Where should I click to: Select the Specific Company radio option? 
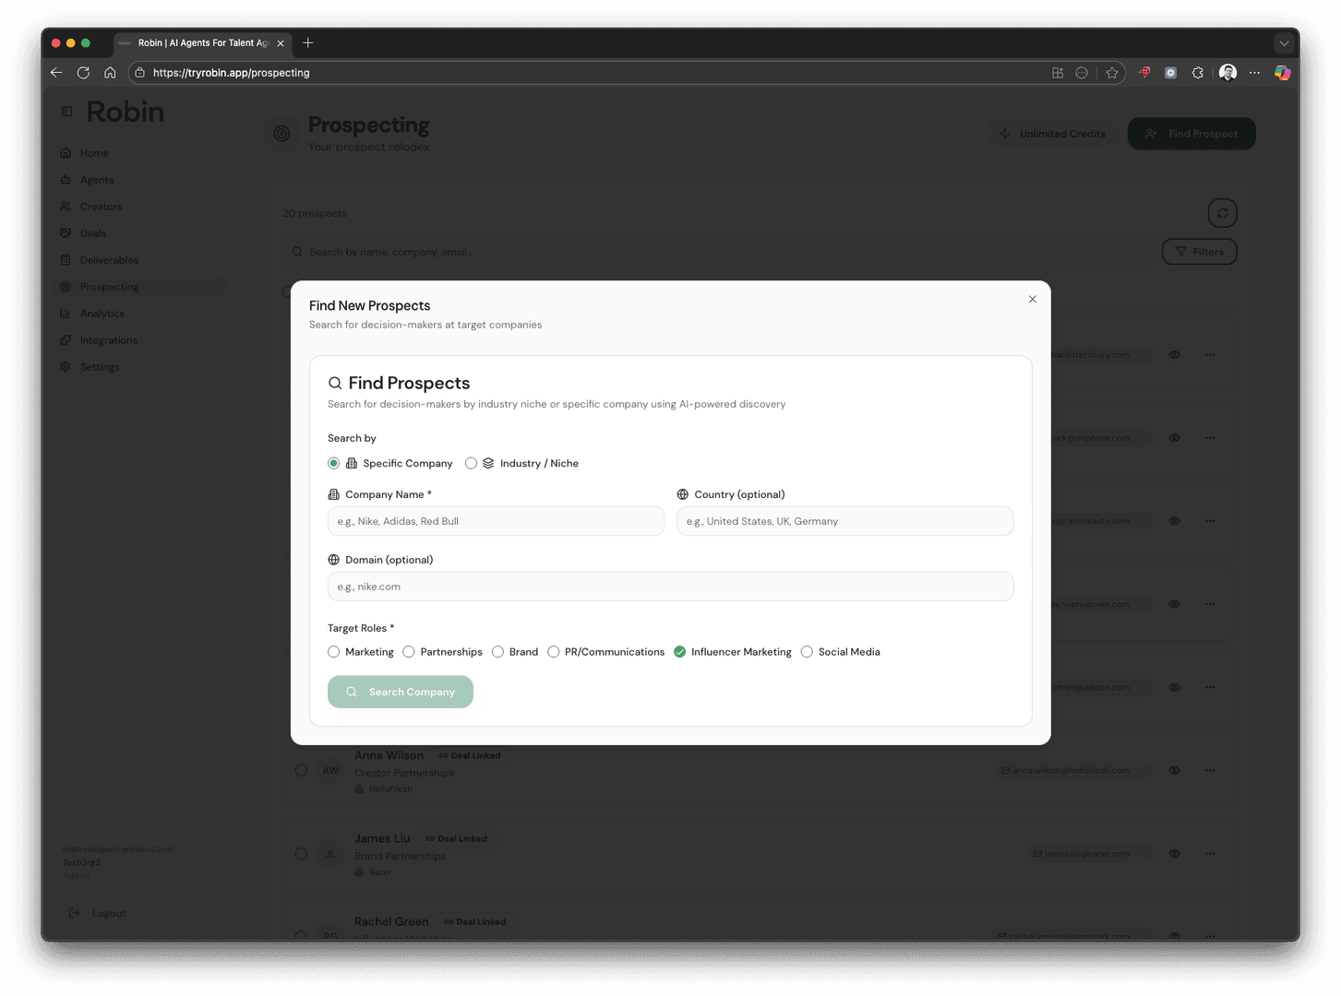334,463
